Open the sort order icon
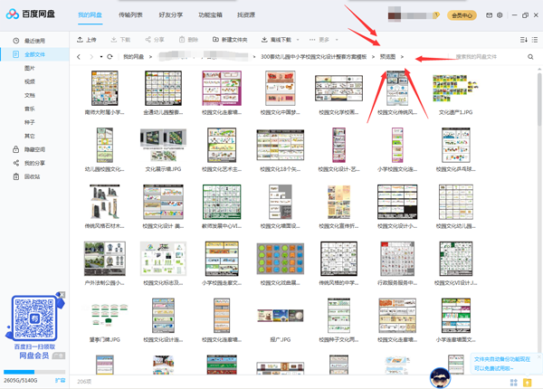The width and height of the screenshot is (543, 389). pos(524,40)
